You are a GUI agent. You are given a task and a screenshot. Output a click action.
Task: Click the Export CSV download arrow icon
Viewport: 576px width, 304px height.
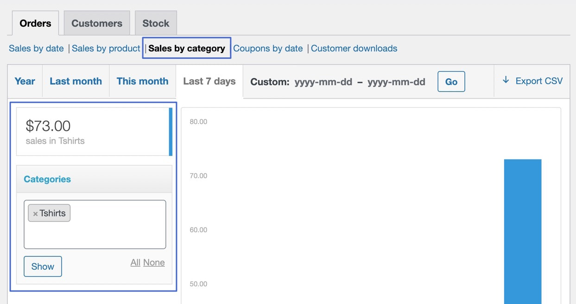506,81
